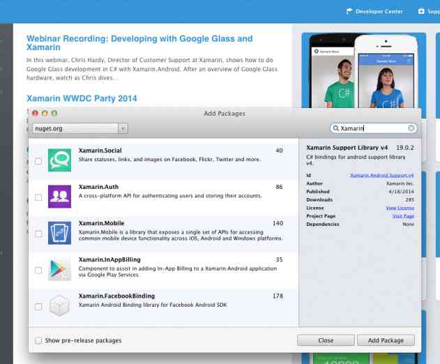Open the nuget.org source dropdown
The height and width of the screenshot is (364, 440).
click(x=80, y=128)
